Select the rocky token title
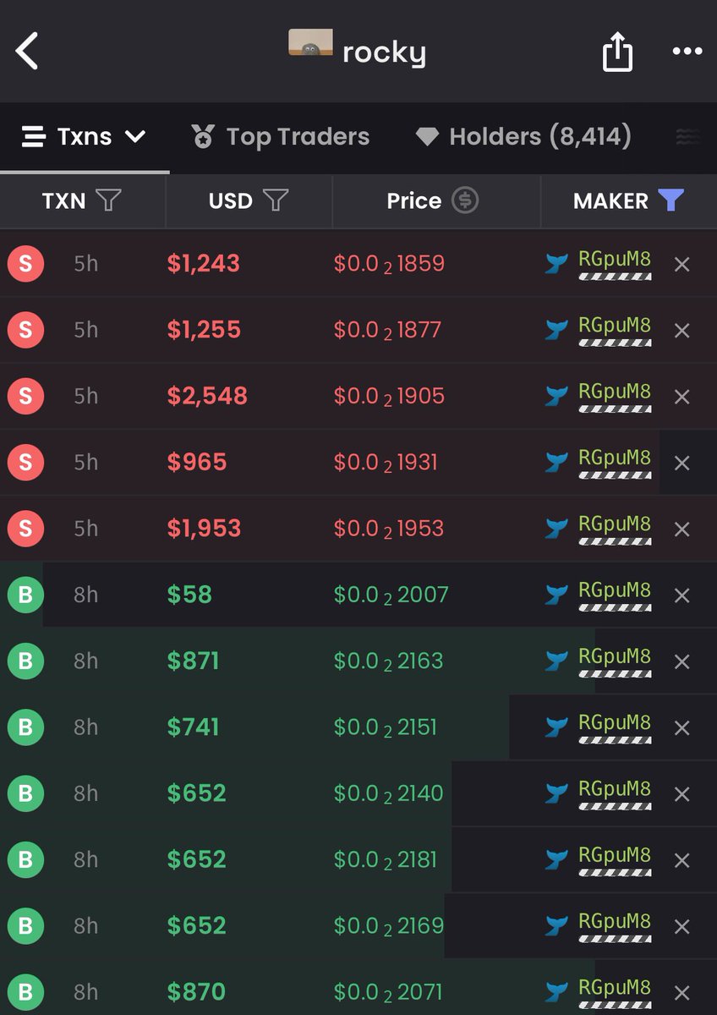The height and width of the screenshot is (1015, 717). click(384, 53)
